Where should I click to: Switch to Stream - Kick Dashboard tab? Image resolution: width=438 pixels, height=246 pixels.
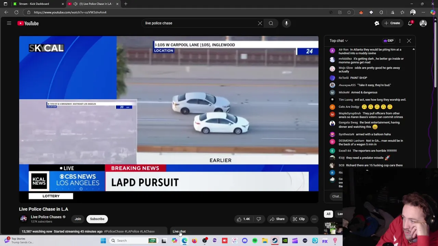pyautogui.click(x=34, y=4)
